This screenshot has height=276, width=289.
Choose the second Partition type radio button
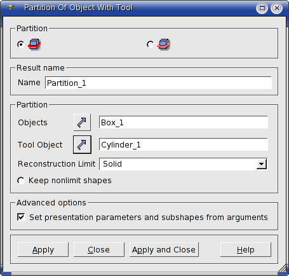[x=151, y=45]
